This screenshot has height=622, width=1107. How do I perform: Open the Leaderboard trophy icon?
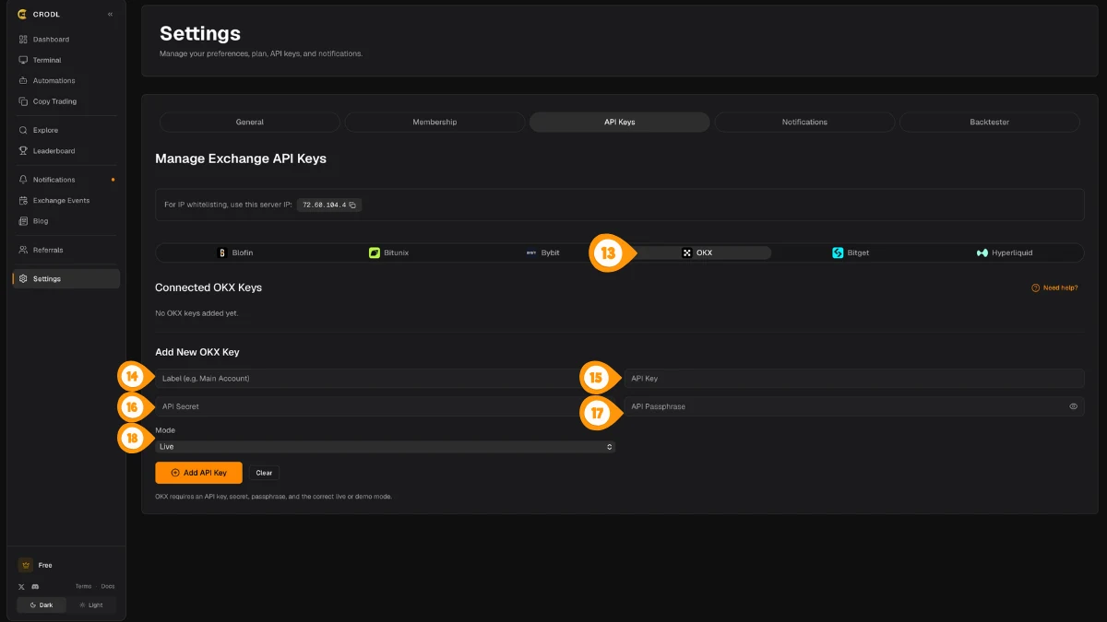(x=23, y=151)
